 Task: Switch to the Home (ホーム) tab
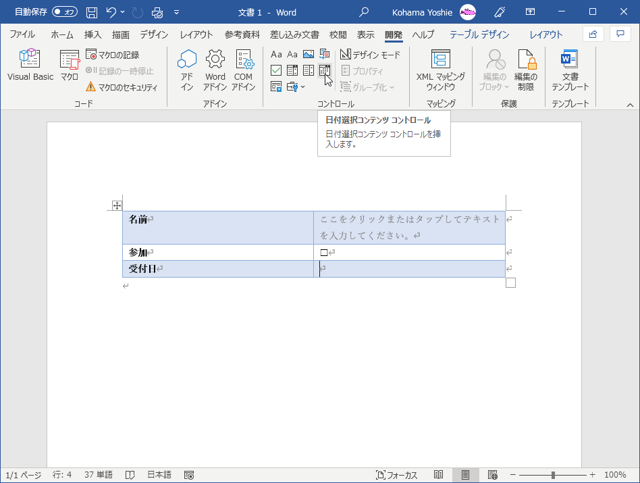62,34
